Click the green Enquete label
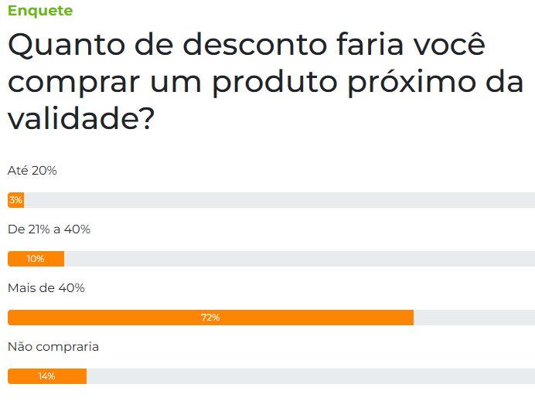This screenshot has height=401, width=535. [x=40, y=11]
